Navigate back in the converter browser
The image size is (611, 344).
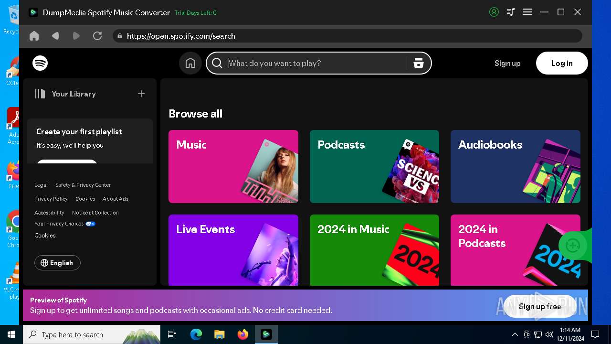tap(55, 36)
